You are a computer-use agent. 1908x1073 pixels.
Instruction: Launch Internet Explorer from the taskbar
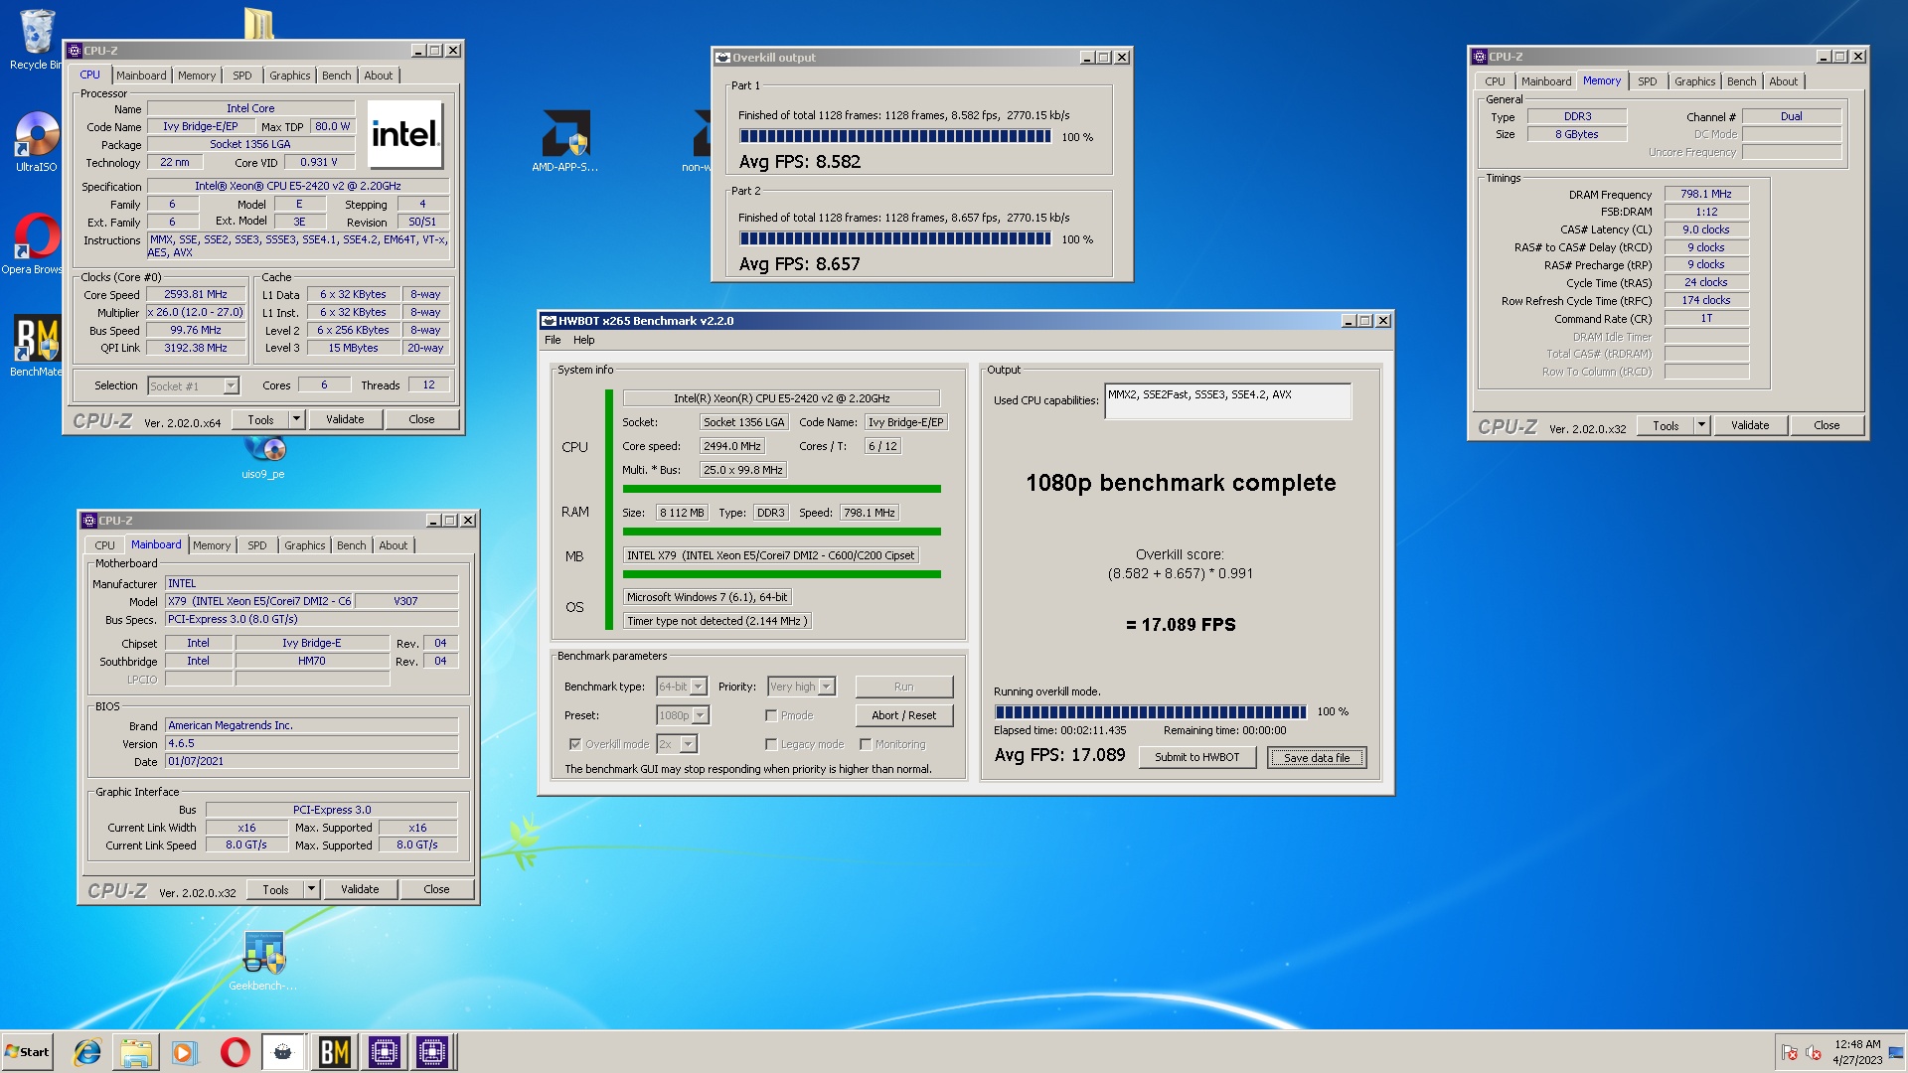click(87, 1052)
